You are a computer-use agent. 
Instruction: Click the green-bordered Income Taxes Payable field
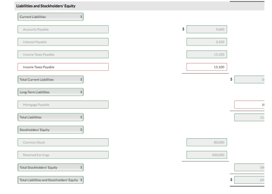(x=63, y=54)
